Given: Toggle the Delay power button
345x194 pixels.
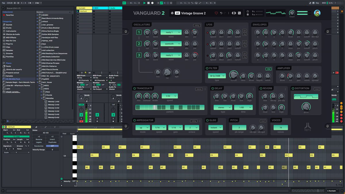Looking at the screenshot, I should (x=213, y=88).
